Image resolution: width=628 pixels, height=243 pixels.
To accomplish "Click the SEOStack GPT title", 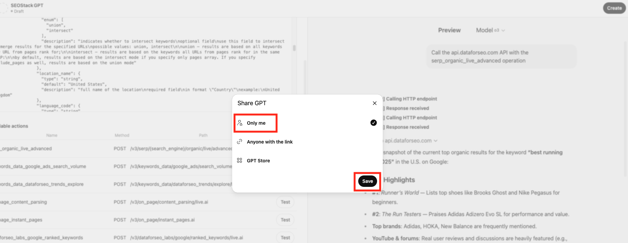I will tap(27, 5).
